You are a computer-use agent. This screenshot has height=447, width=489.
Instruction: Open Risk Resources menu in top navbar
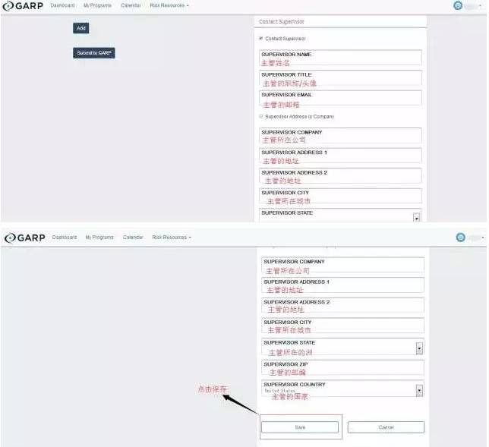click(x=169, y=5)
